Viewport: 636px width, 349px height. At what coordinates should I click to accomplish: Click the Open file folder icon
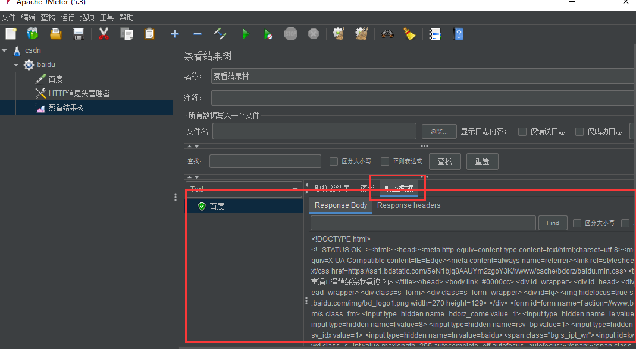(55, 34)
